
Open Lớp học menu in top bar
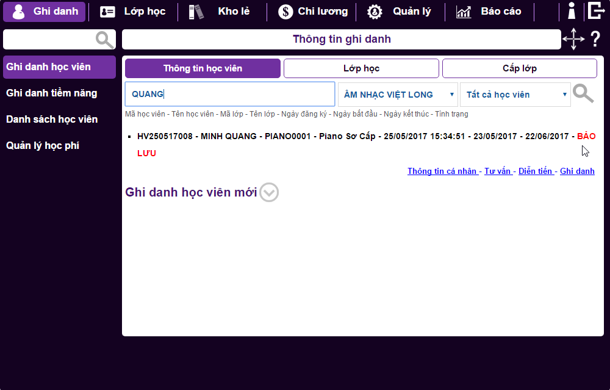pos(133,12)
